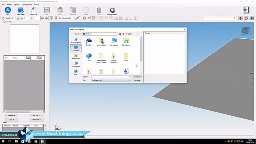The height and width of the screenshot is (144, 256).
Task: Create new folder in file dialog
Action: 126,34
